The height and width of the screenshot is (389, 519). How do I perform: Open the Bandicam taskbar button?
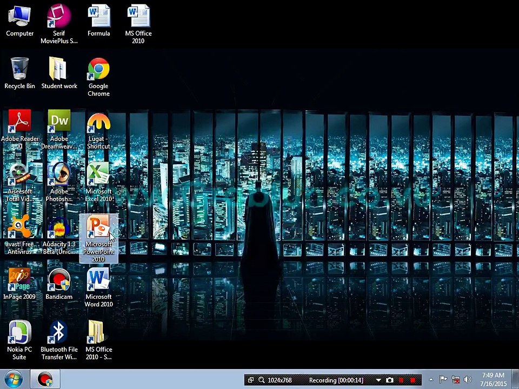pos(45,379)
